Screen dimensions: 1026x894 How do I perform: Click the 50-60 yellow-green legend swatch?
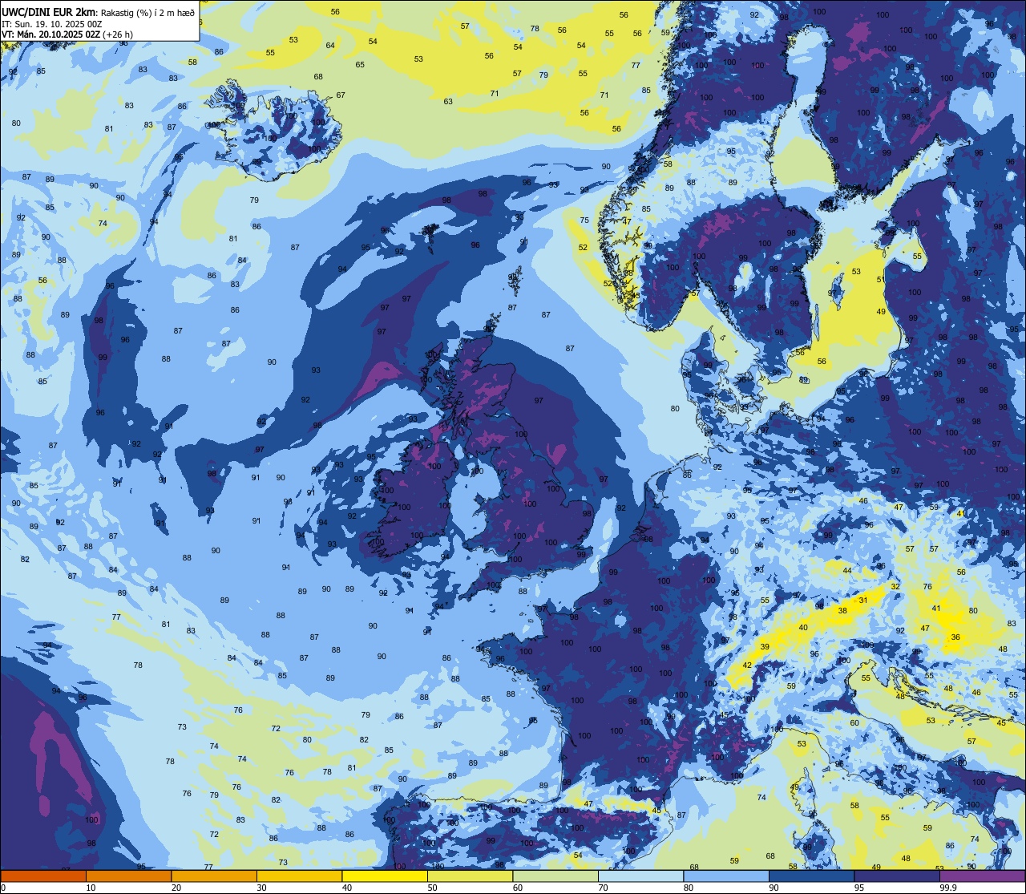pyautogui.click(x=470, y=876)
